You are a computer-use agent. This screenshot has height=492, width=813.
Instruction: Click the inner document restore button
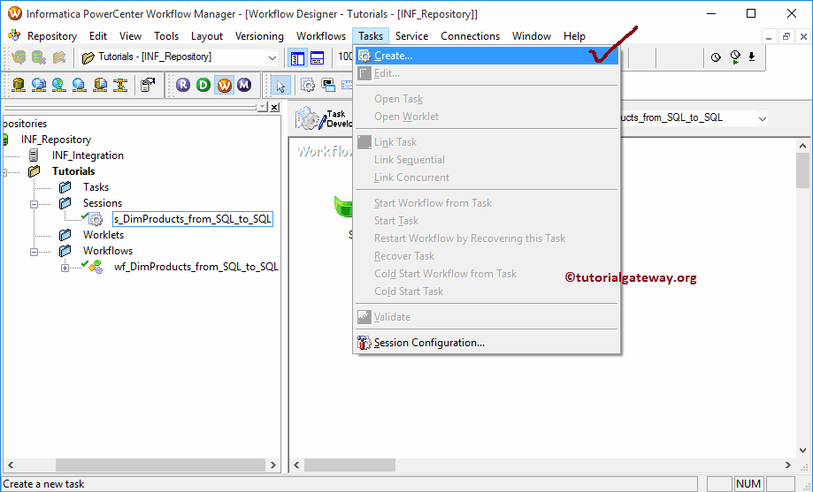coord(786,37)
